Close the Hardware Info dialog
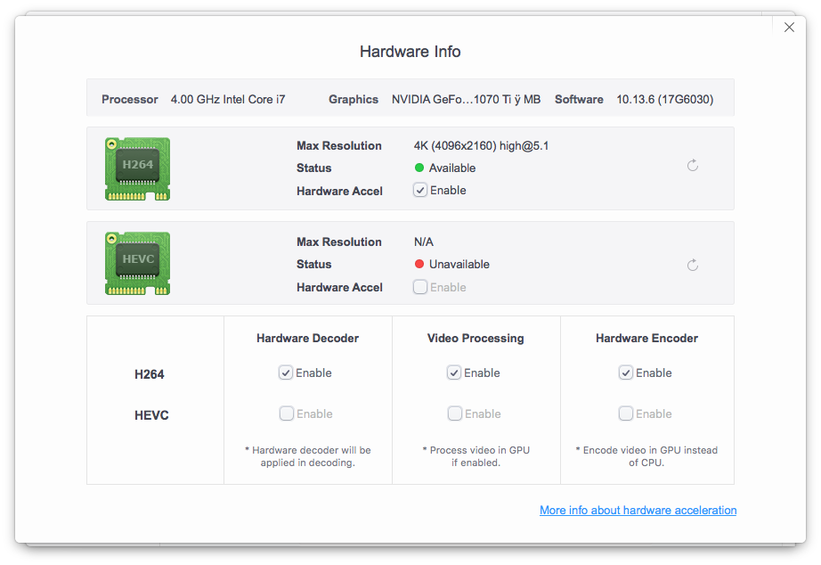 pyautogui.click(x=789, y=28)
